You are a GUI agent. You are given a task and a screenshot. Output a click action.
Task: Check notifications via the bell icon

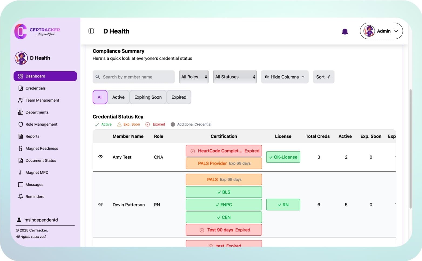click(345, 32)
